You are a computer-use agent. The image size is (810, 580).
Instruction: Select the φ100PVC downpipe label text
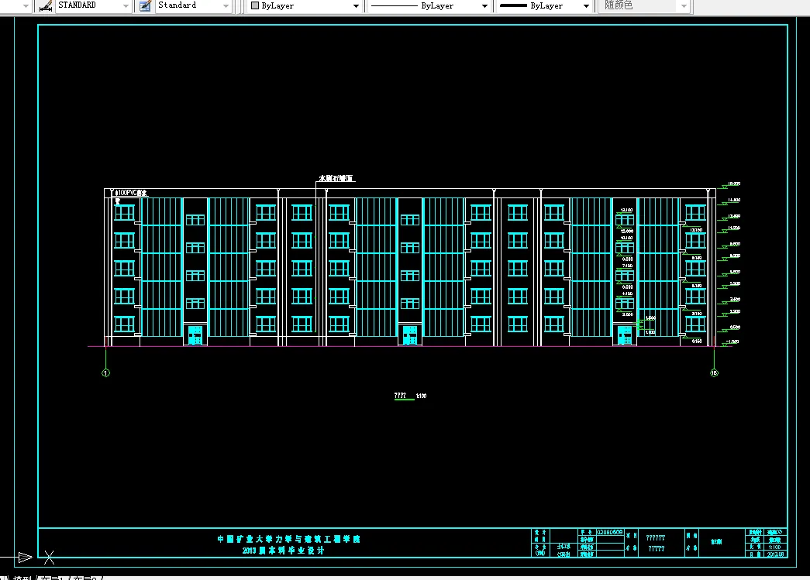[131, 193]
